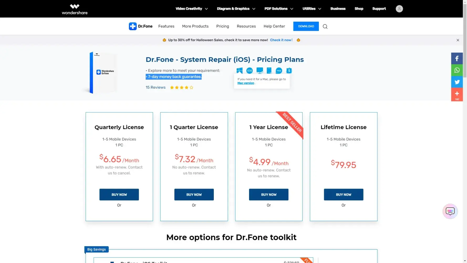This screenshot has width=467, height=263.
Task: Click the dollar price tag icon
Action: click(x=289, y=70)
